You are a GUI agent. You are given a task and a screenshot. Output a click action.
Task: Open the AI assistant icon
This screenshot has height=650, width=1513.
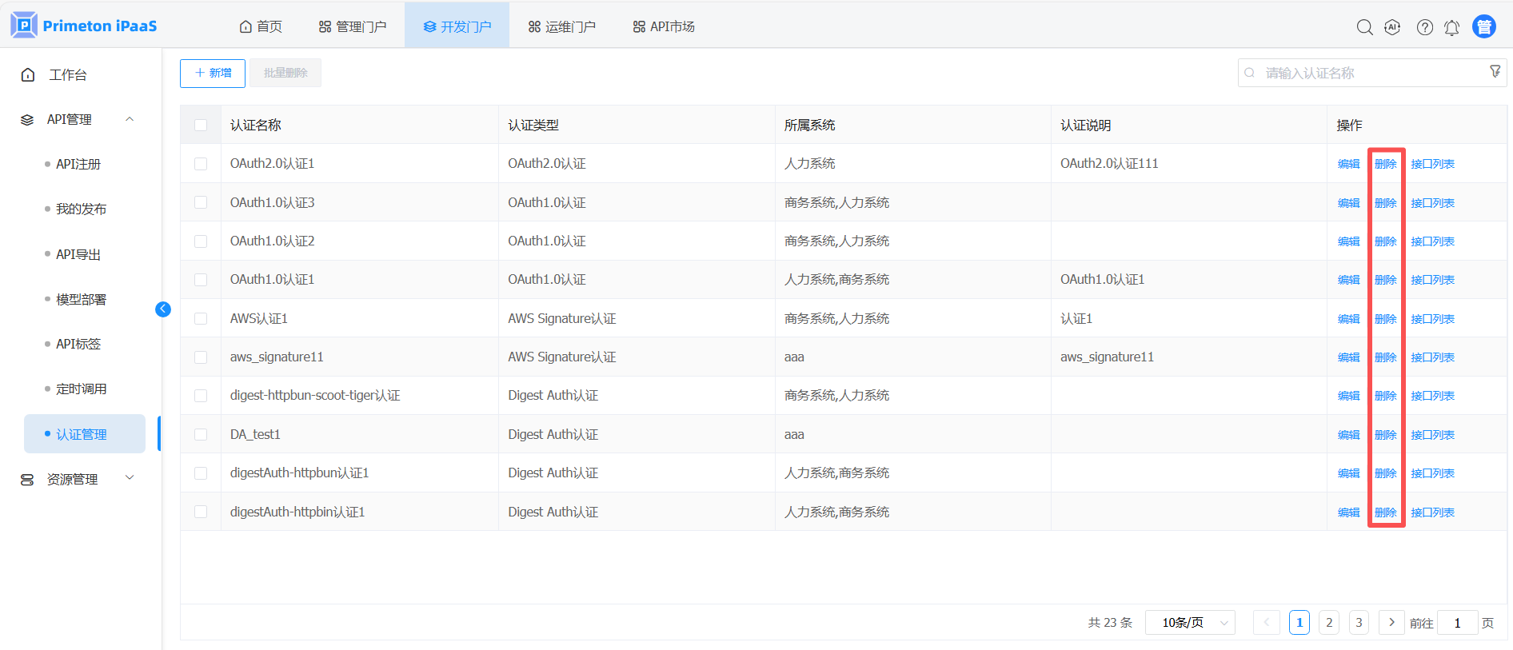[x=1392, y=27]
